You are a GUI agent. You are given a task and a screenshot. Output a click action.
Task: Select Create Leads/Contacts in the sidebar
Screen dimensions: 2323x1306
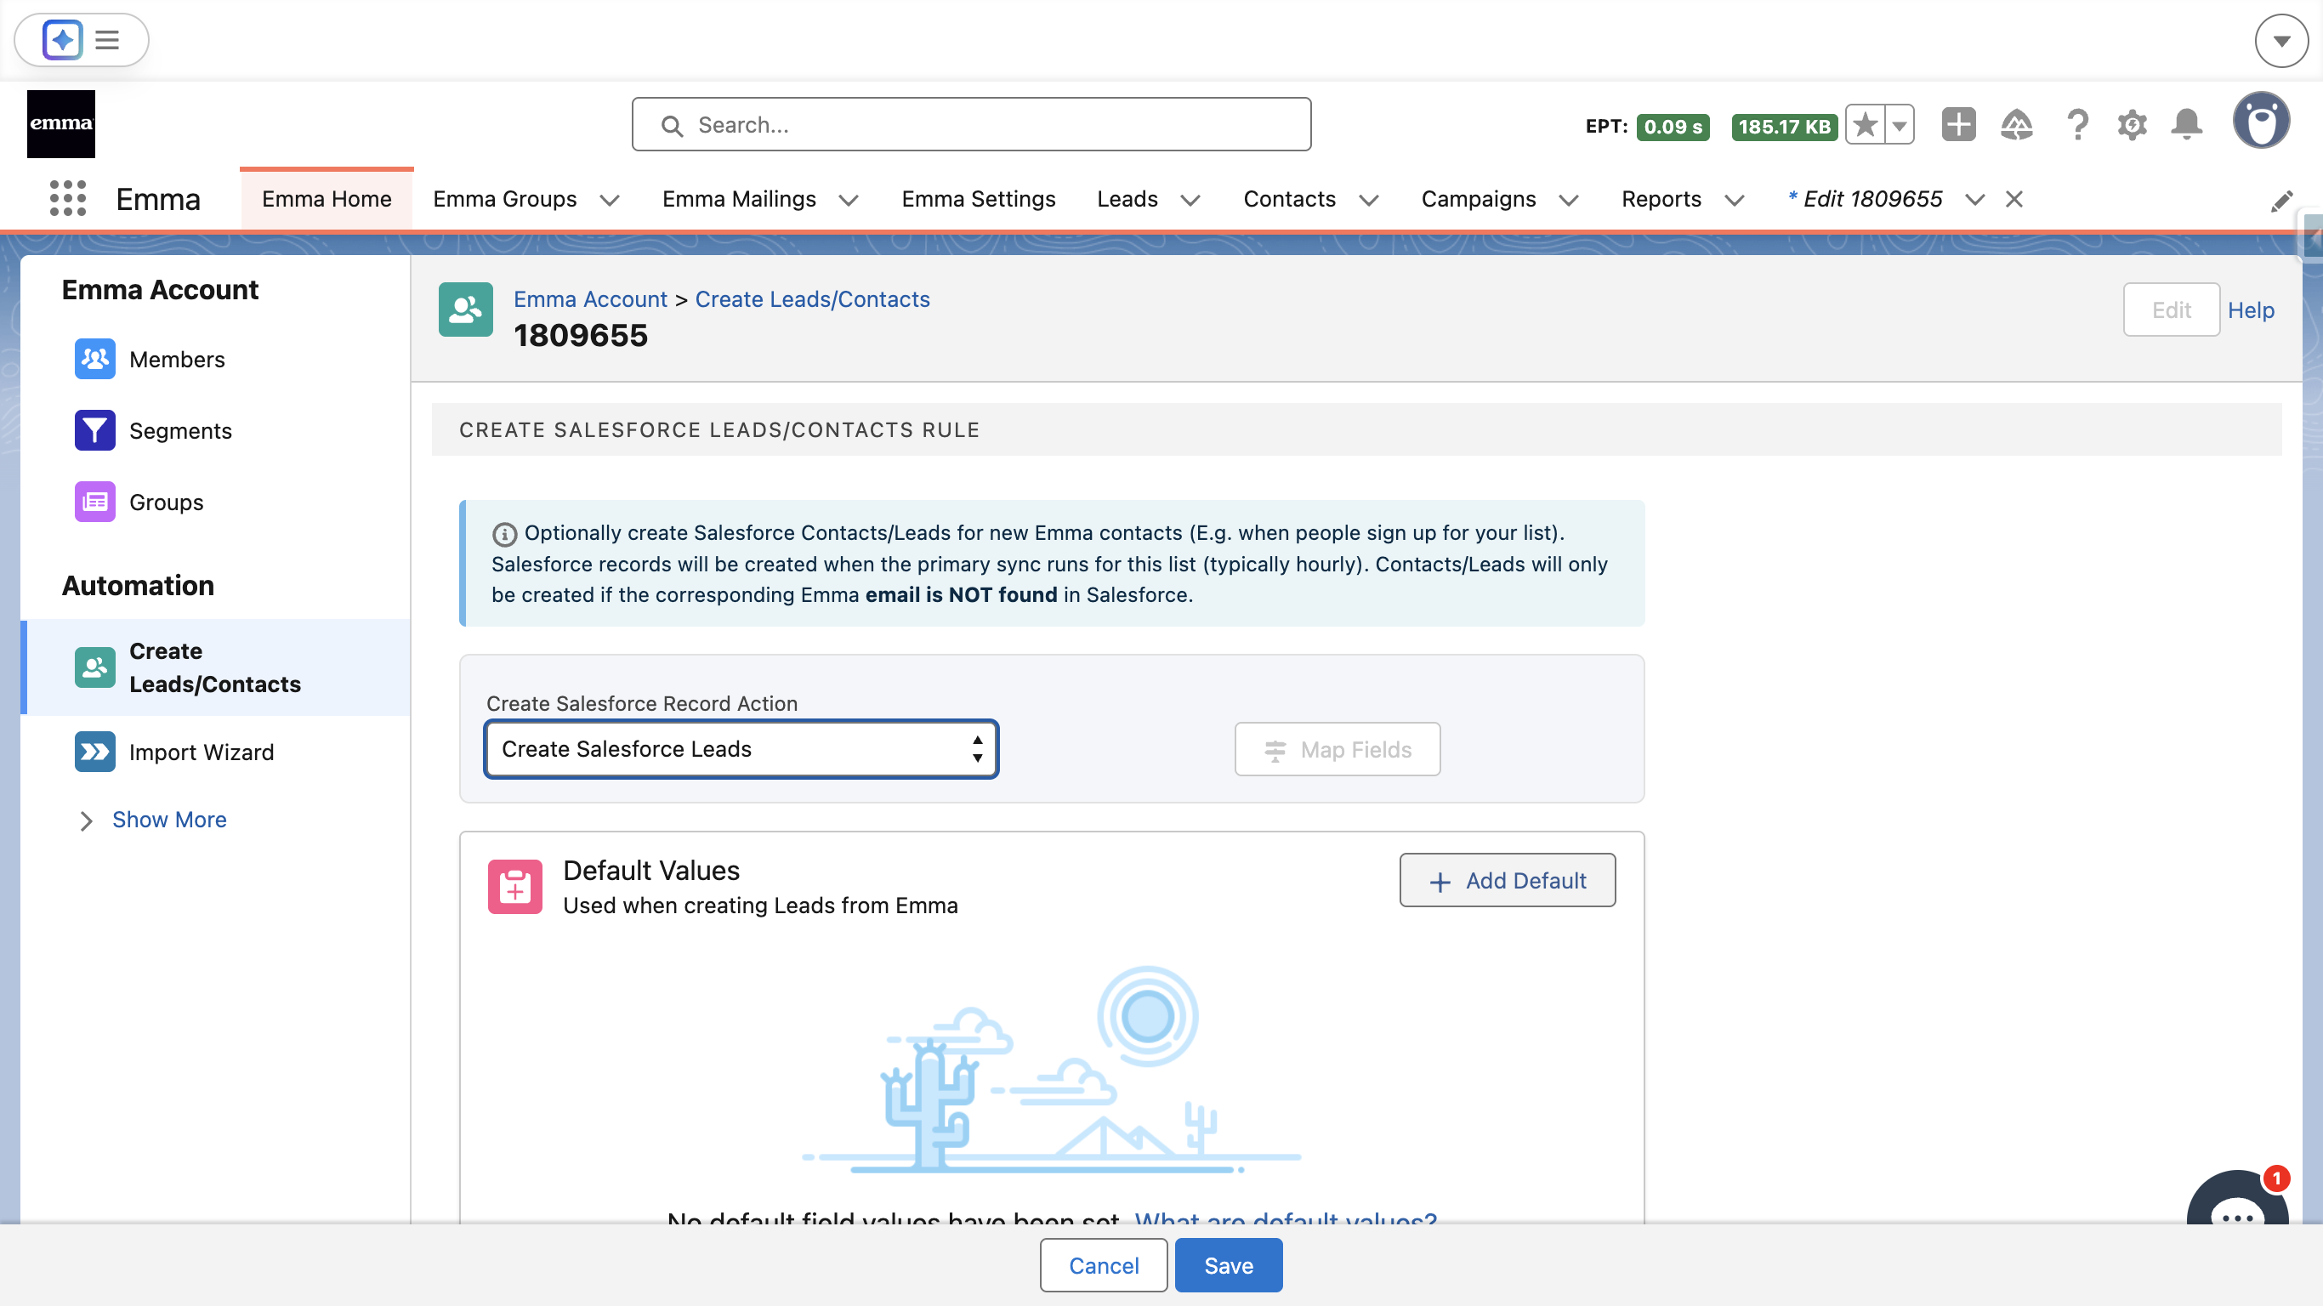coord(217,667)
